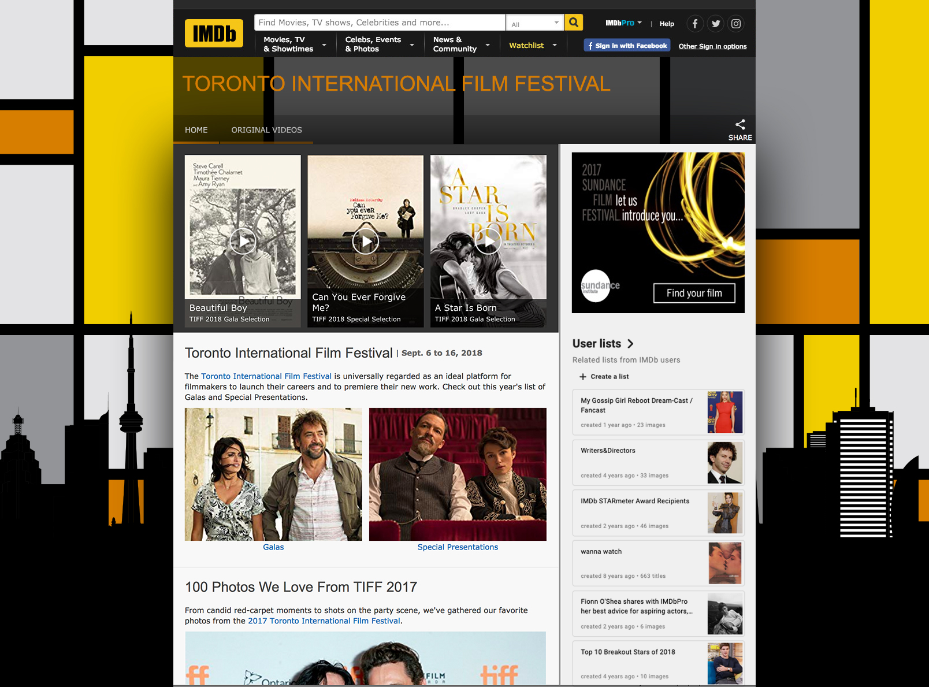Click the wanna watch list thumbnail image

725,563
